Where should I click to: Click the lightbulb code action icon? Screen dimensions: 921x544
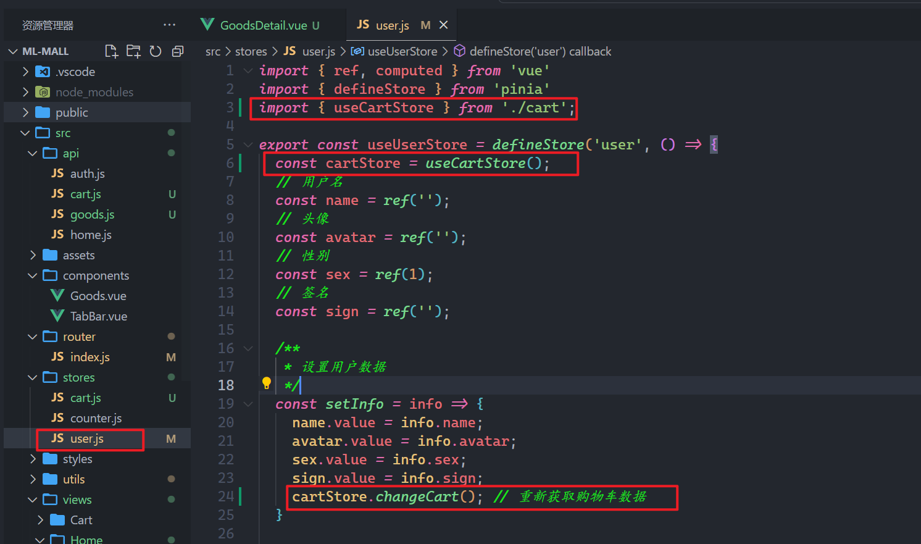pyautogui.click(x=267, y=383)
